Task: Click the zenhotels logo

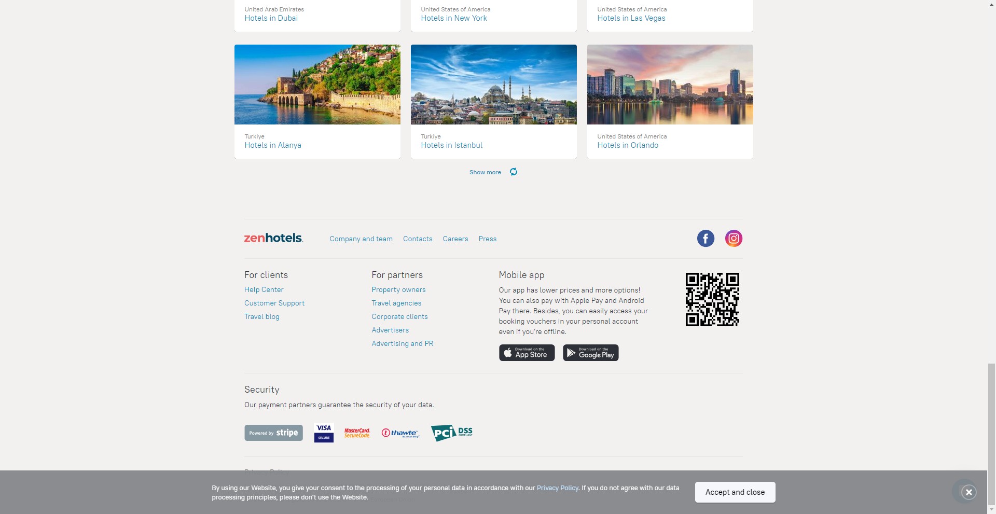Action: click(x=274, y=238)
